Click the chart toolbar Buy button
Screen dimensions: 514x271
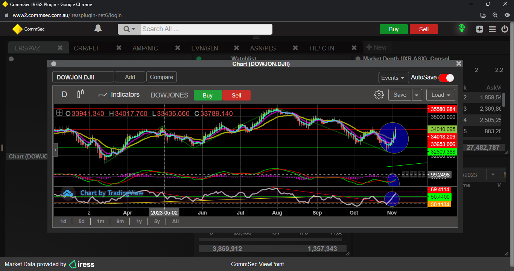tap(208, 96)
